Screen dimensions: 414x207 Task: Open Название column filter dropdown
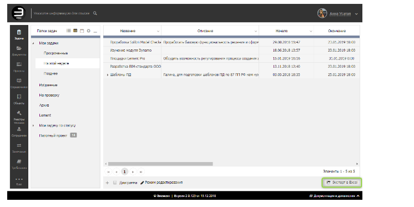pos(158,31)
